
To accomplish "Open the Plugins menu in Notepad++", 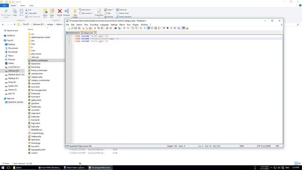I will coord(135,25).
